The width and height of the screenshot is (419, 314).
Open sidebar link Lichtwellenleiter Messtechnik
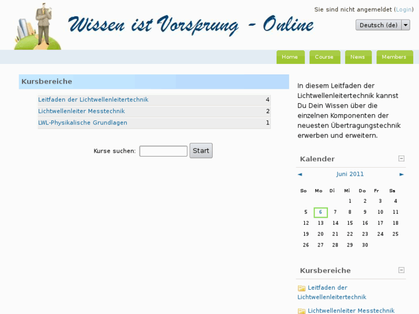coord(351,311)
